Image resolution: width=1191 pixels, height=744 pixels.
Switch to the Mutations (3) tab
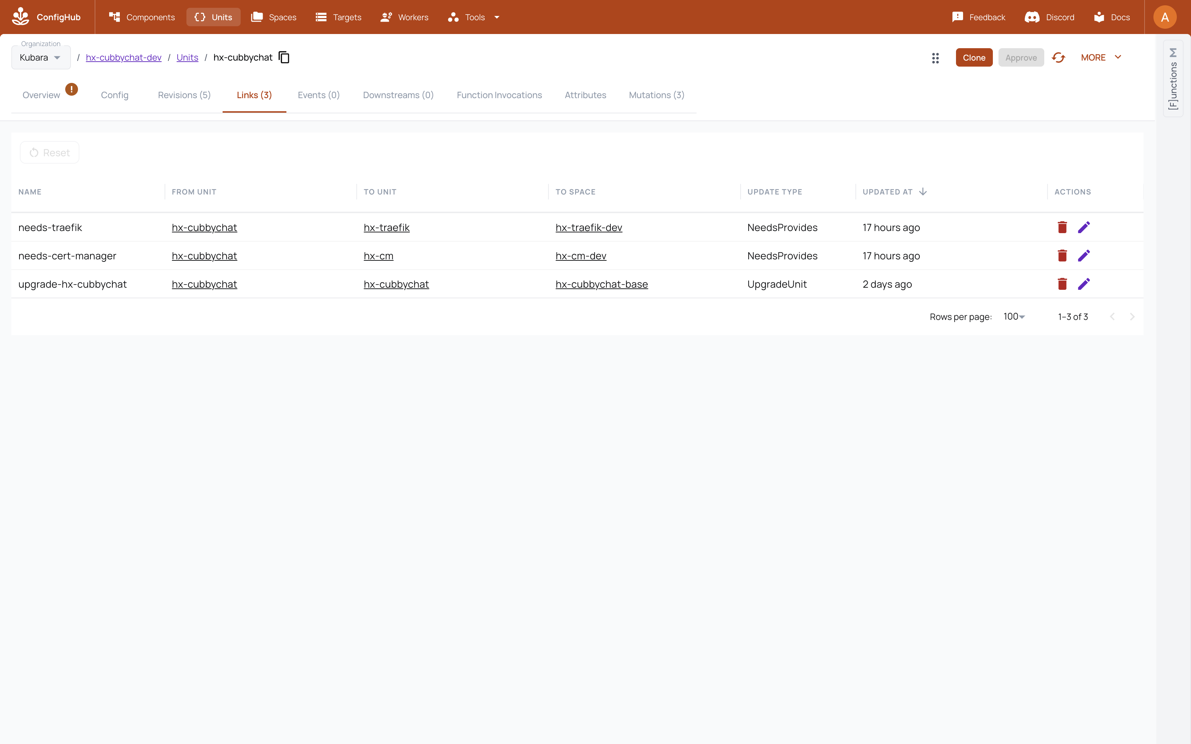pos(656,95)
